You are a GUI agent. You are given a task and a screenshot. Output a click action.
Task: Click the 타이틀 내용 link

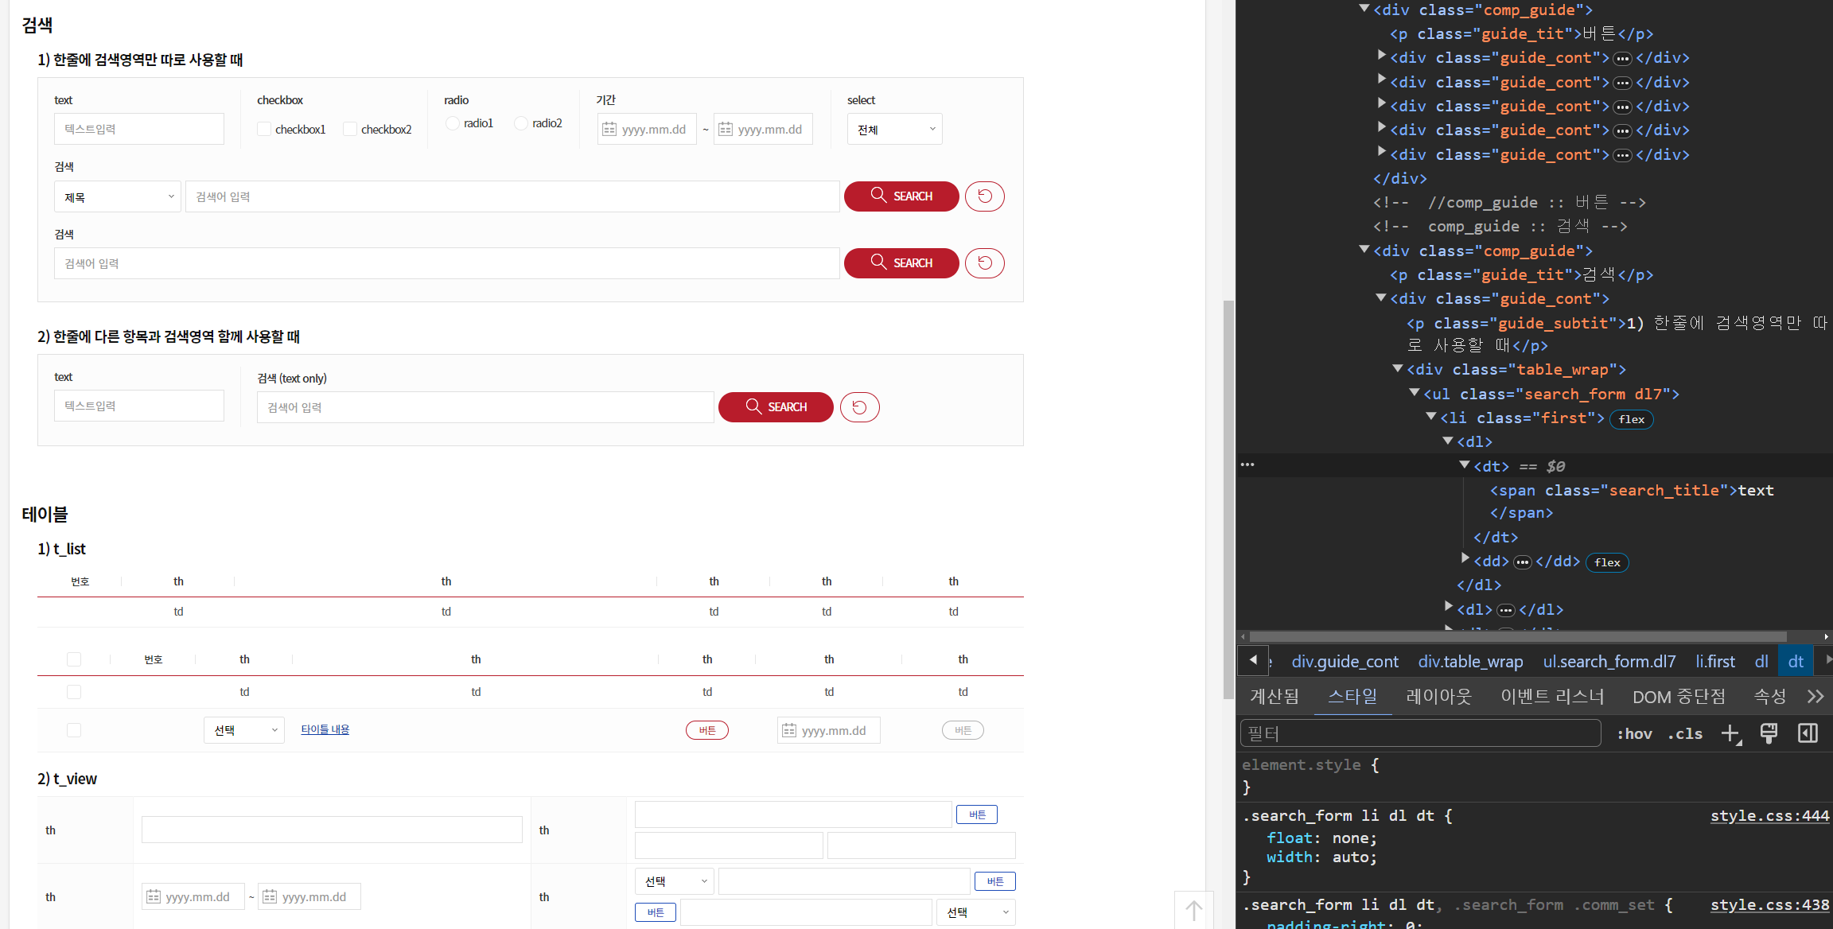click(x=325, y=729)
